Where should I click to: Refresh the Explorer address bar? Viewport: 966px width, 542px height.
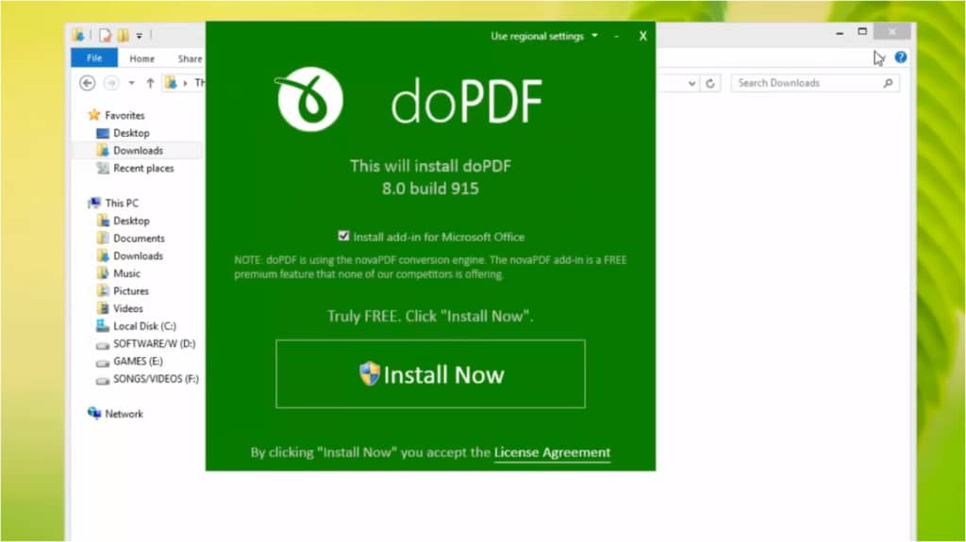[710, 83]
